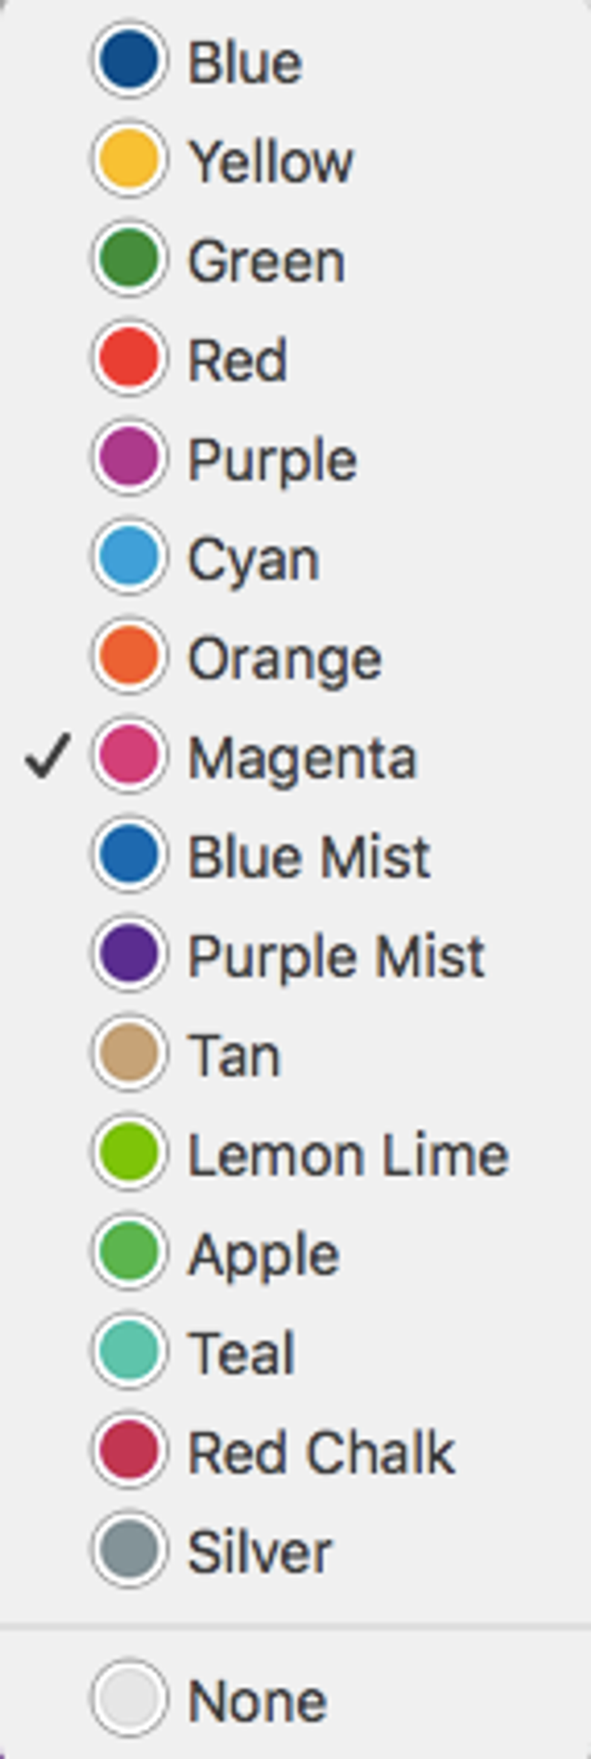Select the Red Chalk swatch
The width and height of the screenshot is (591, 1759).
point(129,1450)
